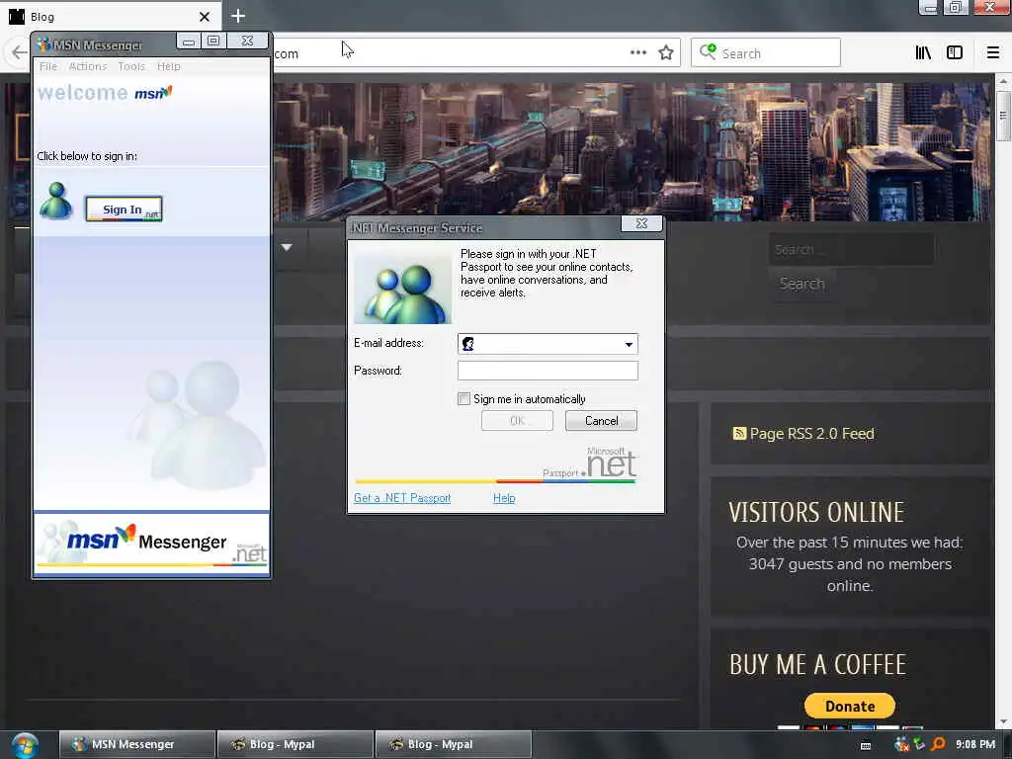The image size is (1012, 759).
Task: Switch to first Blog - Mypal taskbar button
Action: [295, 744]
